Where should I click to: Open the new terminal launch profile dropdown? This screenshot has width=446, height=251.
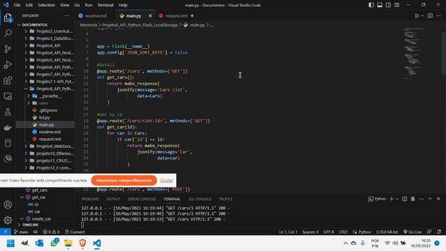[397, 199]
